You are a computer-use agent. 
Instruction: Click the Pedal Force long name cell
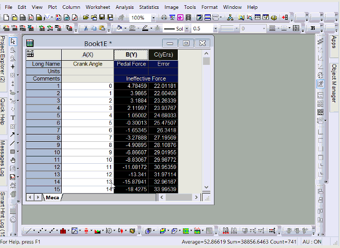131,64
